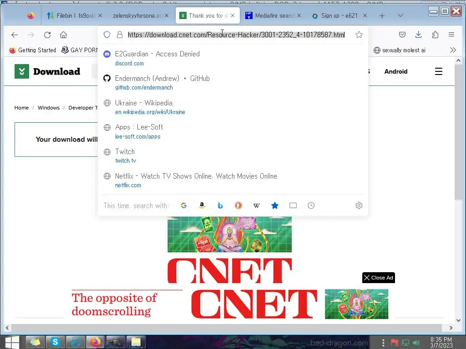Viewport: 466px width, 349px height.
Task: Open the taskbar clock showing 8:35 PM
Action: click(x=441, y=343)
